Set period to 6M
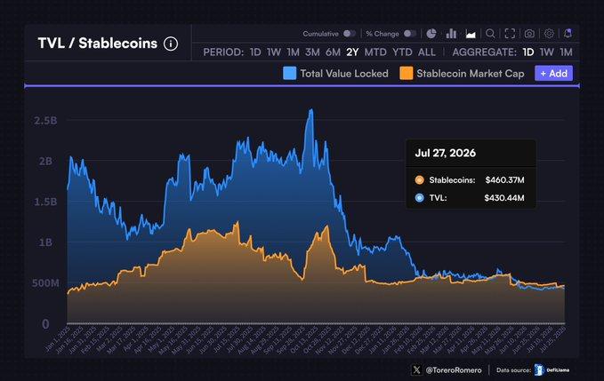 [x=333, y=52]
